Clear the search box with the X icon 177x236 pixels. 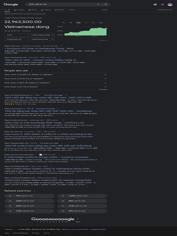tap(98, 4)
